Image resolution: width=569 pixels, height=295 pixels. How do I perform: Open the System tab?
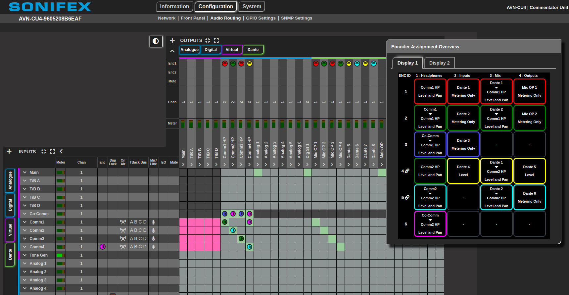point(252,7)
